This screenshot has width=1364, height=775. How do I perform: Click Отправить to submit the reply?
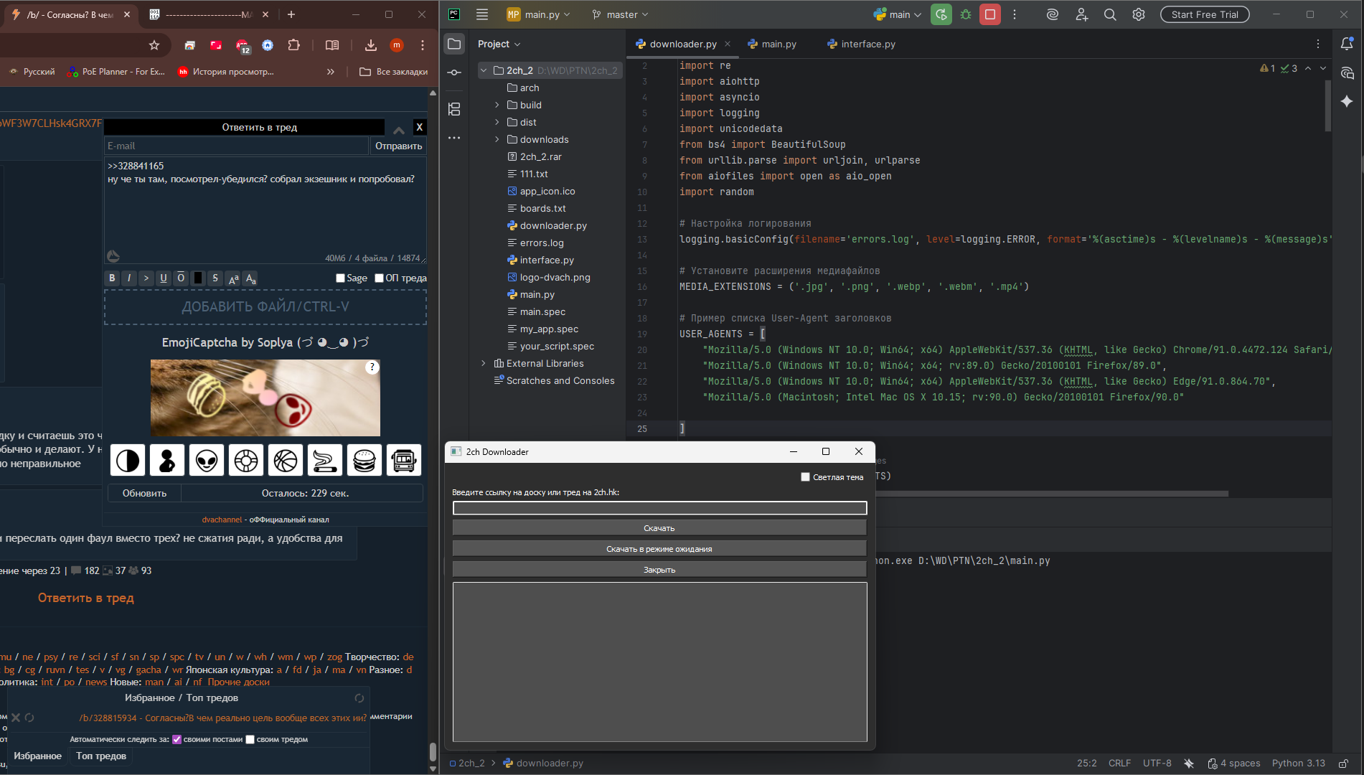[398, 146]
